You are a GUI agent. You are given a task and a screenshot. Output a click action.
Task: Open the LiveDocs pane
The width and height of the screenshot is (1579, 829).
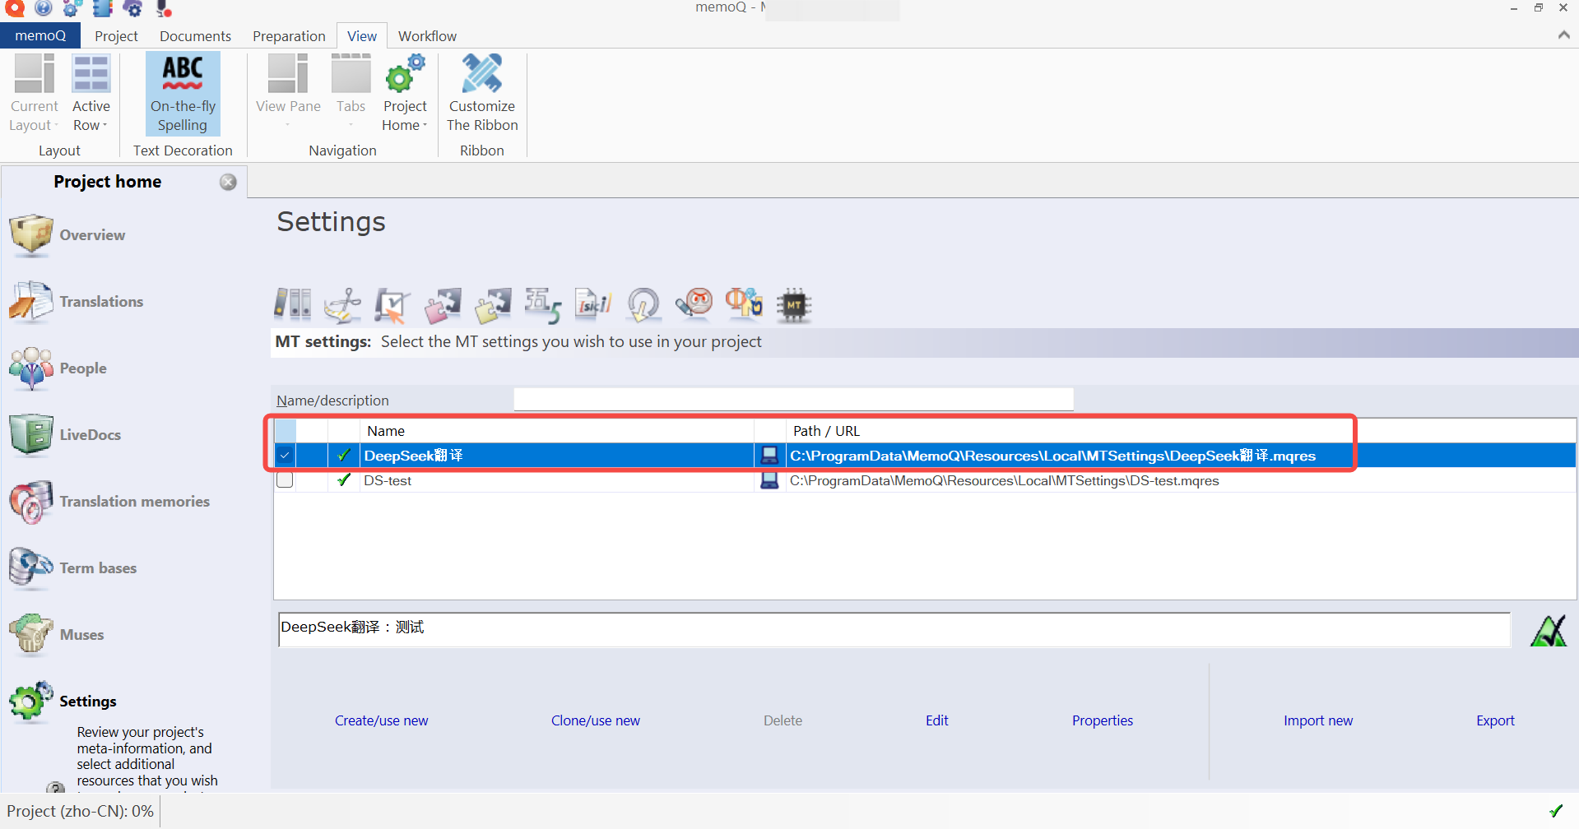(x=65, y=435)
